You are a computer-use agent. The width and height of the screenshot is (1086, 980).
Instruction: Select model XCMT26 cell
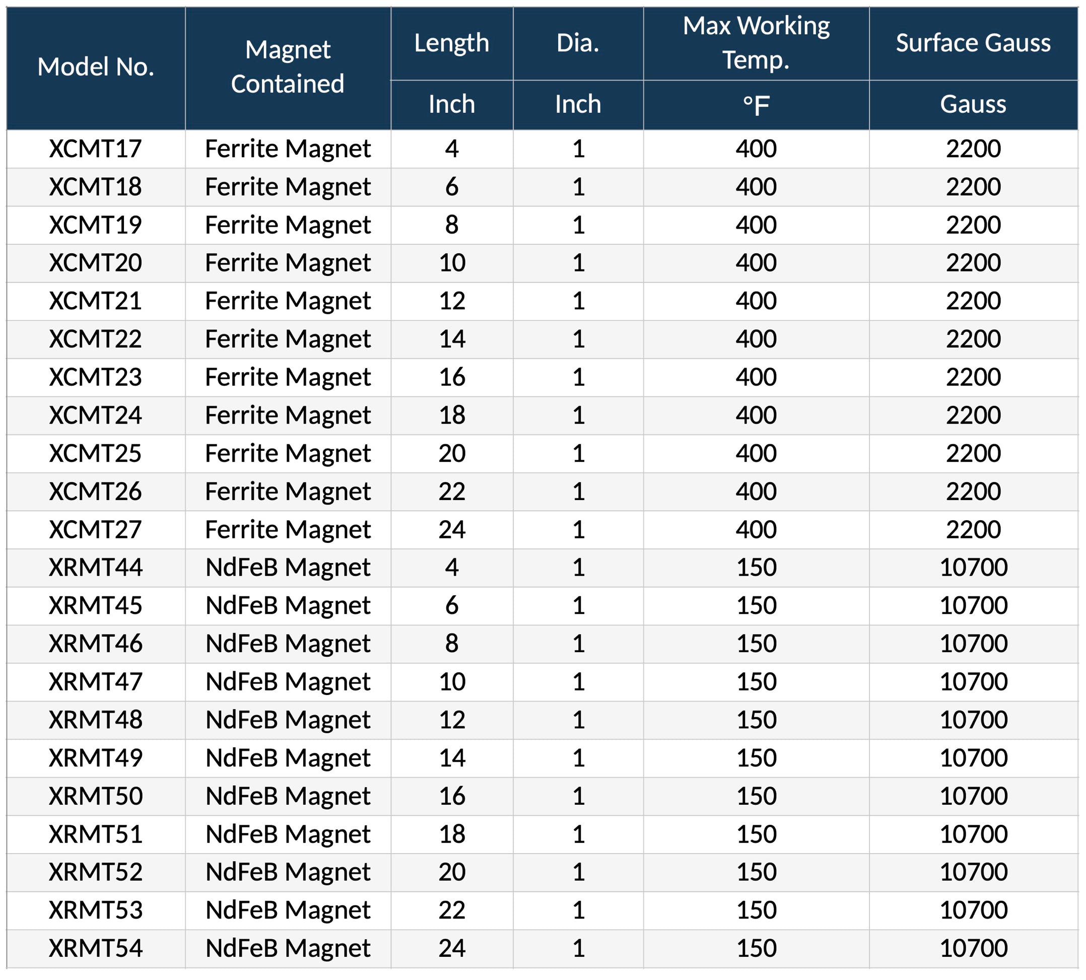coord(96,492)
